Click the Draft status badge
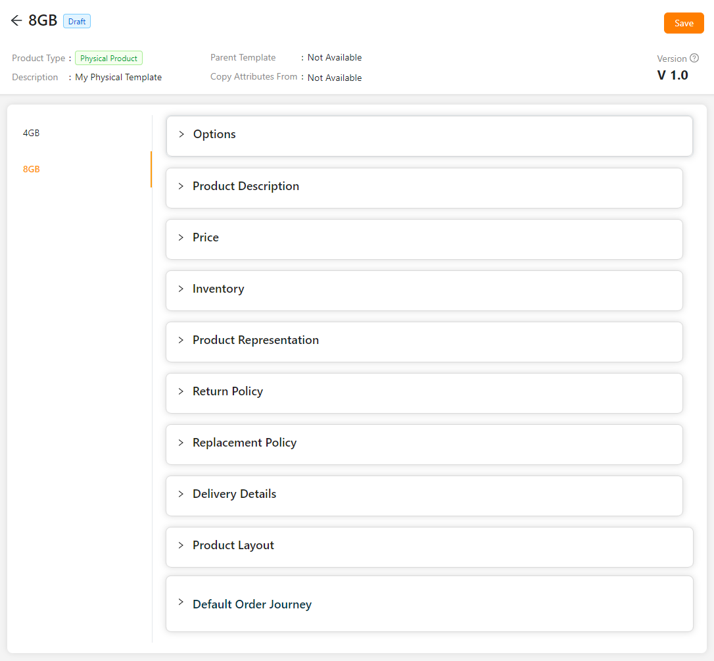The width and height of the screenshot is (714, 661). coord(77,22)
